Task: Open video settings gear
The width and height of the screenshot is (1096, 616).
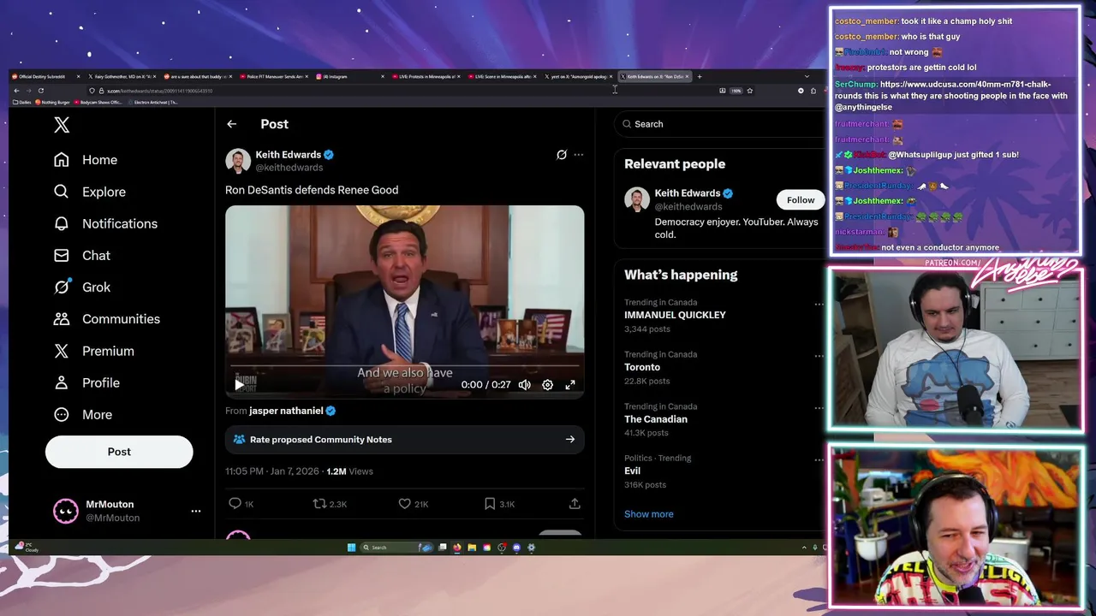Action: point(548,385)
